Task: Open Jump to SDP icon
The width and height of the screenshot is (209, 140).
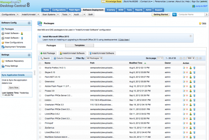Action: coord(193,6)
